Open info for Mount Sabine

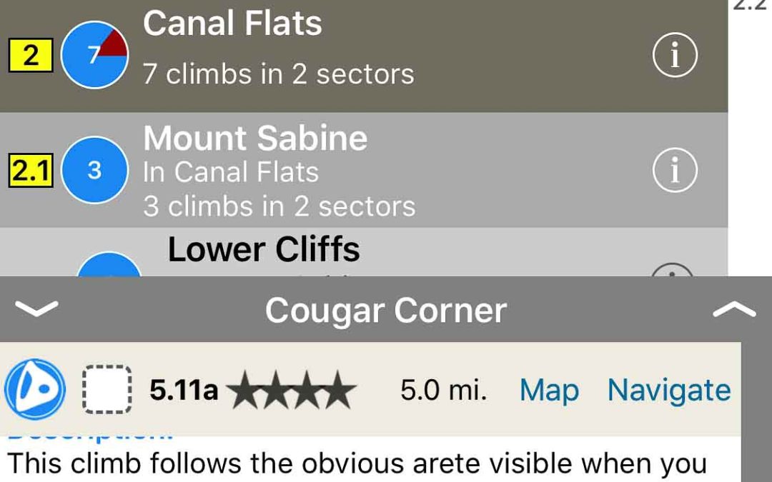tap(674, 171)
